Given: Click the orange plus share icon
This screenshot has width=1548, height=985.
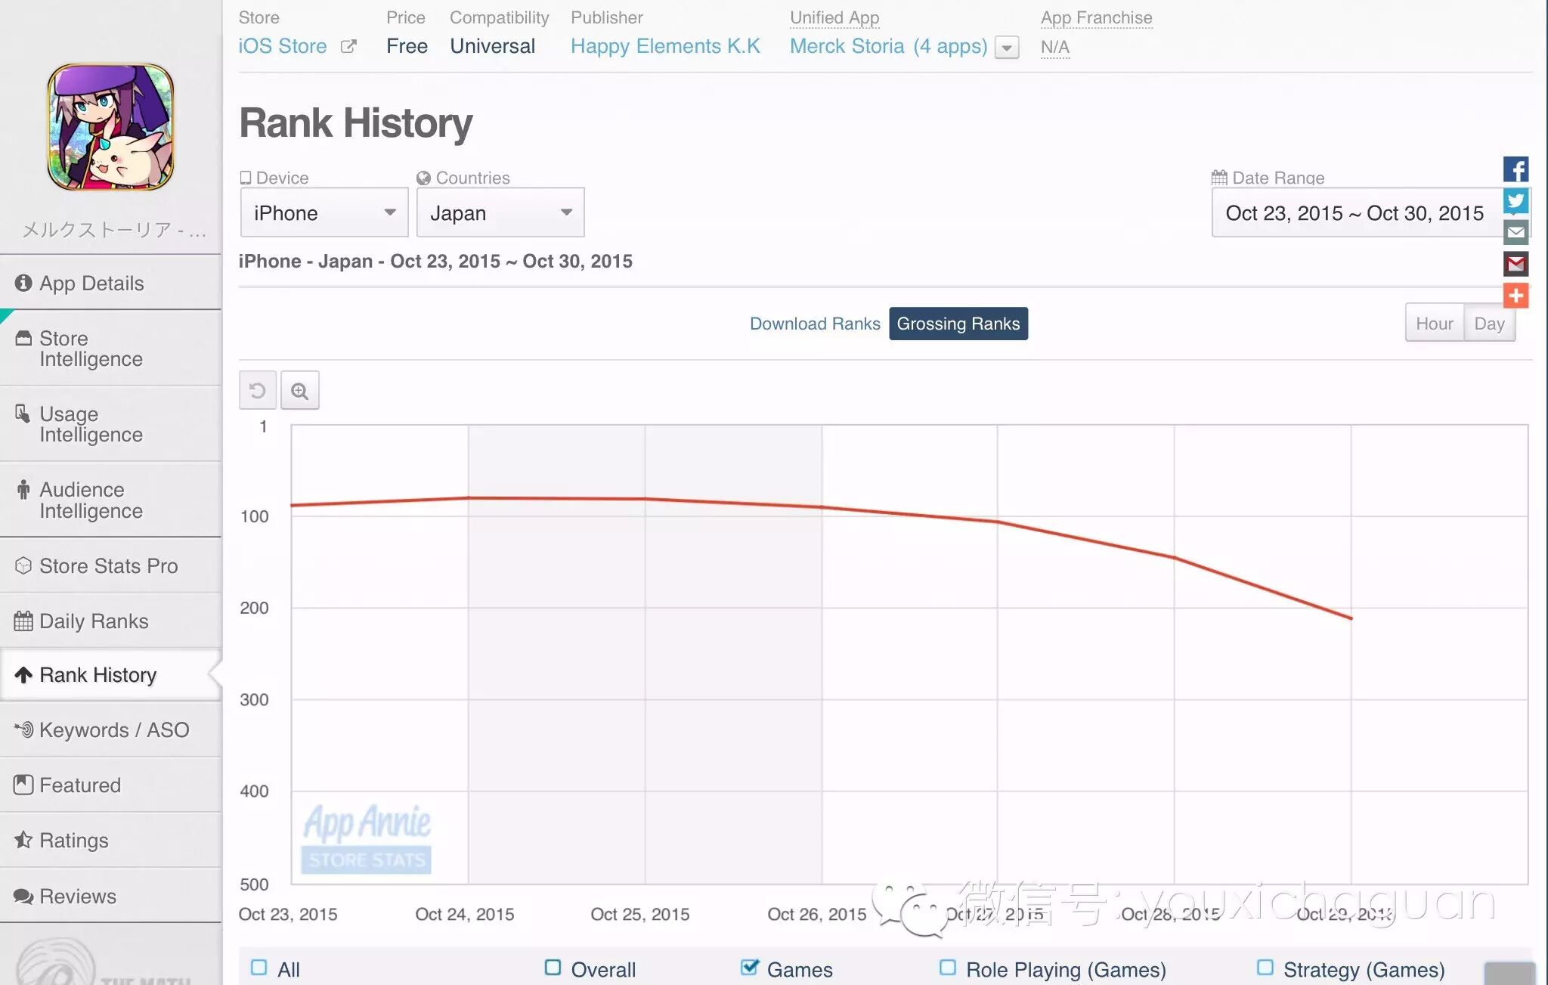Looking at the screenshot, I should point(1515,296).
